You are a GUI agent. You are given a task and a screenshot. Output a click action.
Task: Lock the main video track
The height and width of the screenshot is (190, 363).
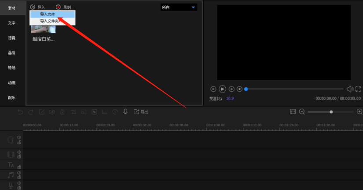(19, 143)
